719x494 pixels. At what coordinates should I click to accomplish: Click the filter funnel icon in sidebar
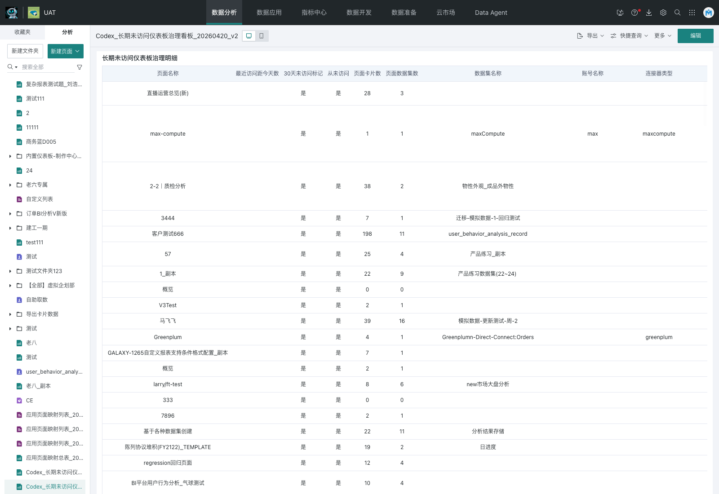click(80, 67)
